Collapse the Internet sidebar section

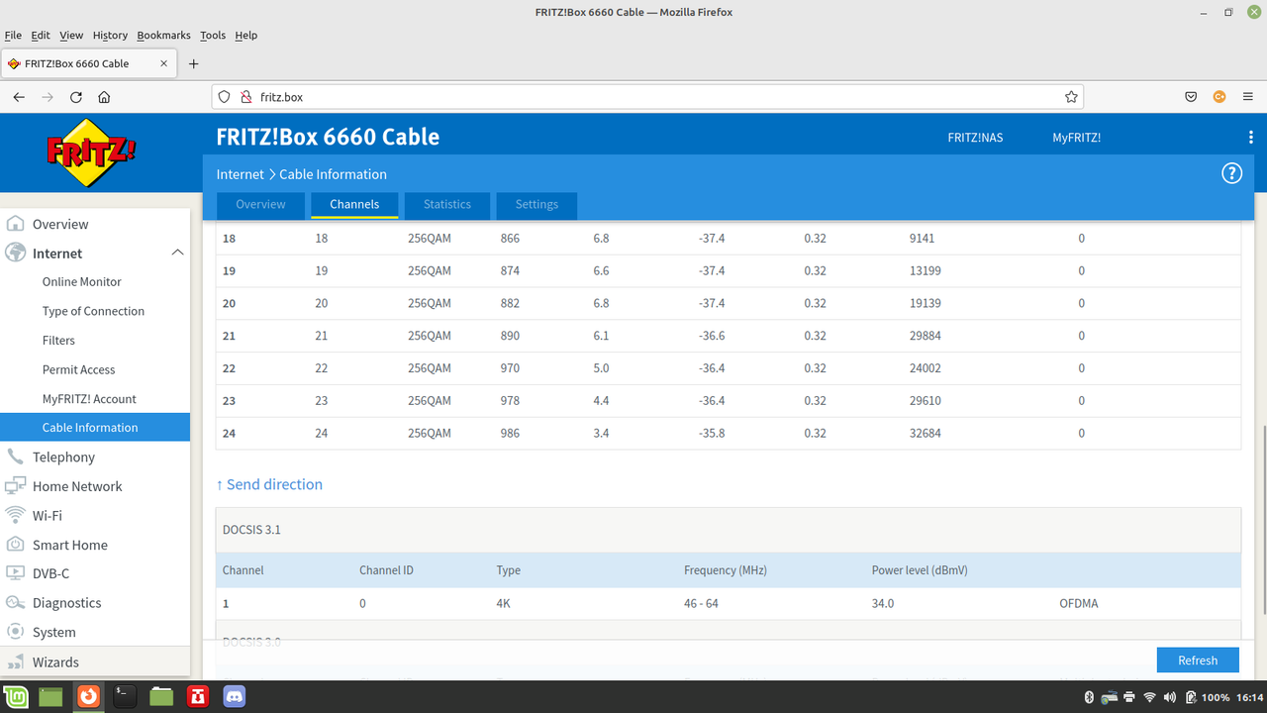[178, 253]
